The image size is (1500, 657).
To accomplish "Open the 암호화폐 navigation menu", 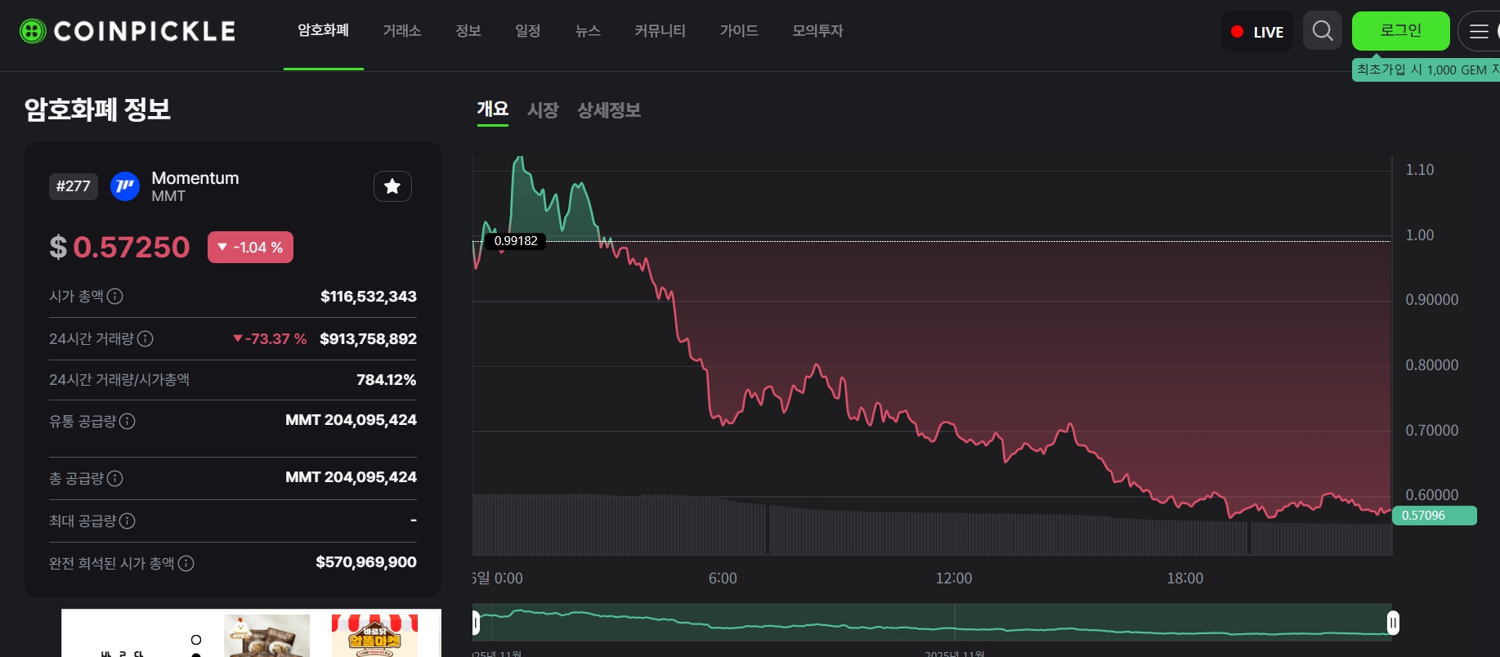I will (323, 31).
